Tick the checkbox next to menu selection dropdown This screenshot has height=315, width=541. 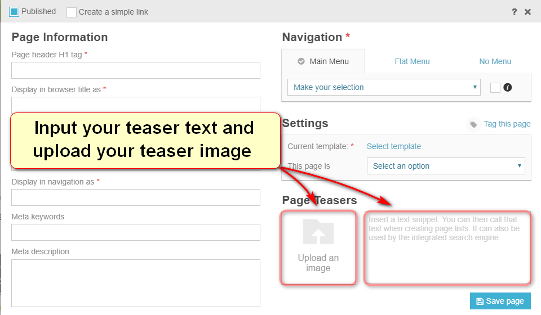[495, 87]
